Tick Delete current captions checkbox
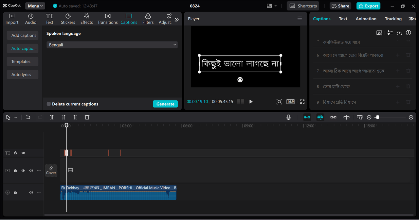 coord(49,104)
